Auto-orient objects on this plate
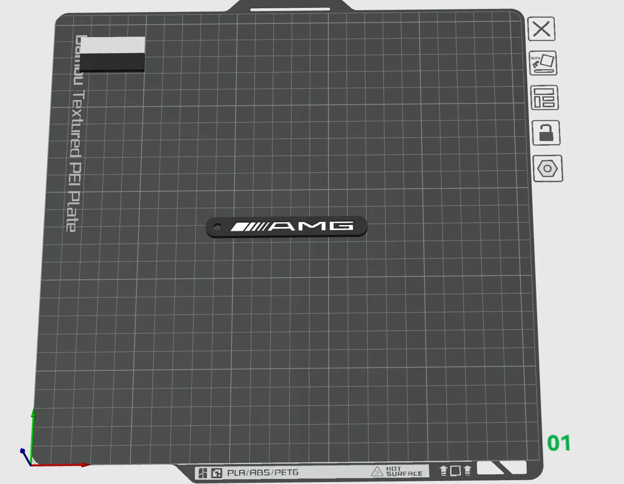Viewport: 624px width, 484px height. tap(543, 63)
